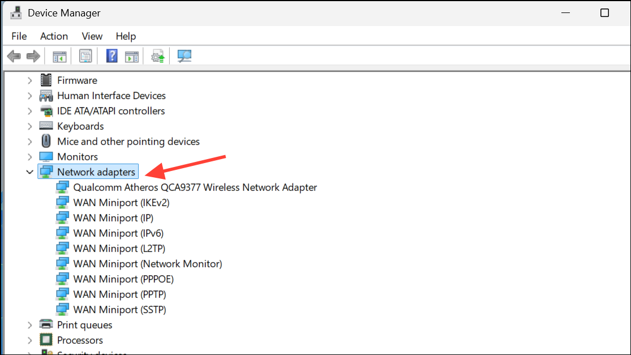Open the File menu

point(19,36)
